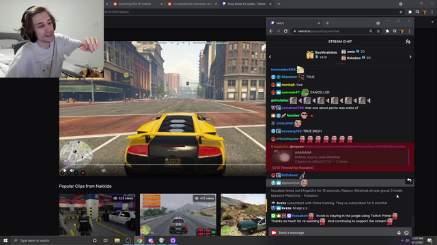437x245 pixels.
Task: Close the Livestreamfail browser tab
Action: pos(216,4)
